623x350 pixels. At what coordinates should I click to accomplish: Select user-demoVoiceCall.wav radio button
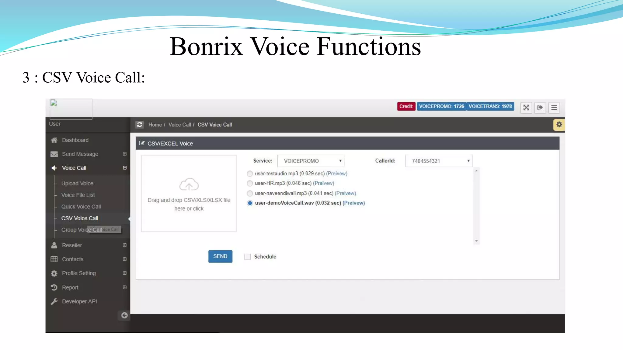(x=250, y=203)
